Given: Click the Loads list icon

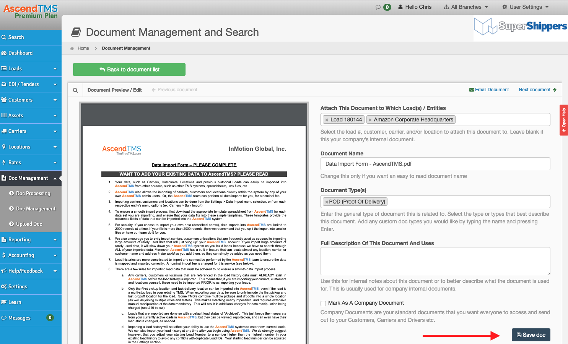Looking at the screenshot, I should click(x=4, y=68).
